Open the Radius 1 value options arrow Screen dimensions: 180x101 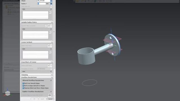tap(51, 4)
